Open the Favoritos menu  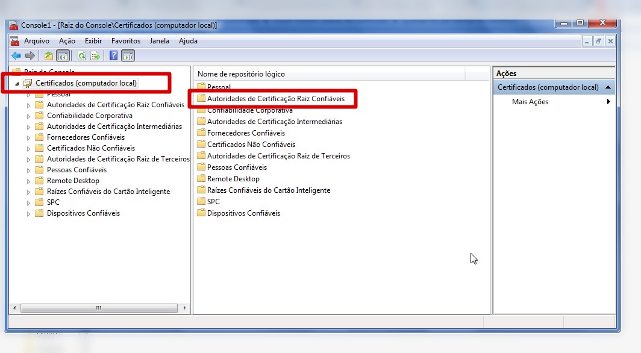125,41
